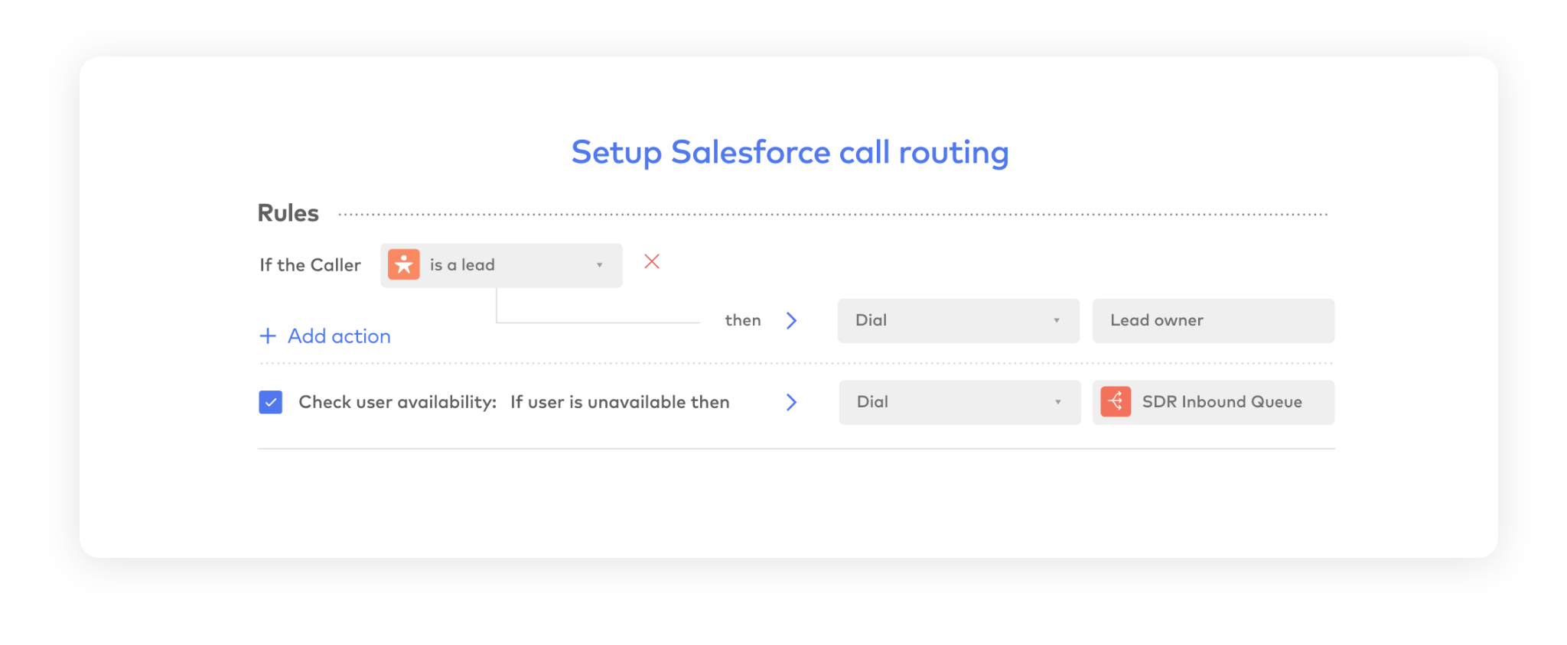Click the Rules section heading
The image size is (1567, 645).
pos(288,213)
